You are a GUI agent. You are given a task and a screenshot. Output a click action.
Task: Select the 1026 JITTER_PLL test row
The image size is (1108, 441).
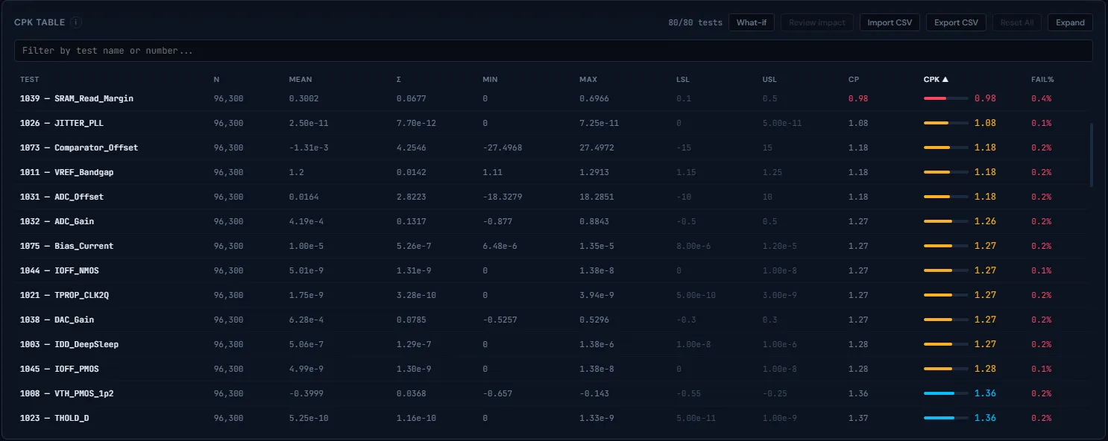click(x=66, y=123)
